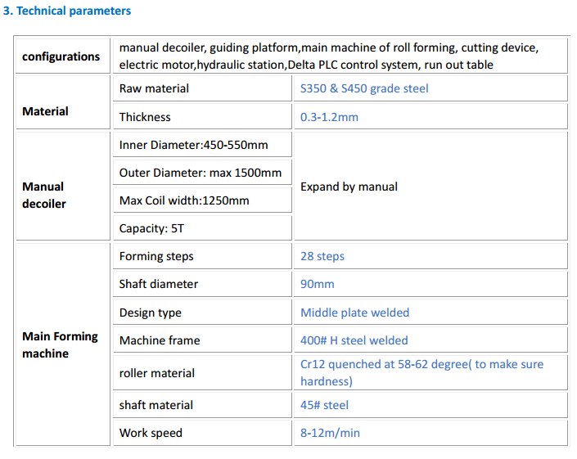Select the Expand by manual cell
This screenshot has height=459, width=577.
[431, 186]
